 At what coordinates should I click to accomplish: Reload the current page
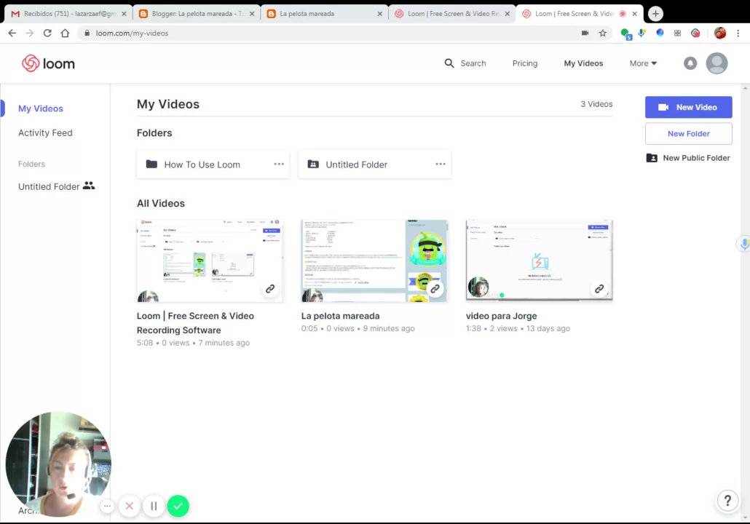pos(47,33)
